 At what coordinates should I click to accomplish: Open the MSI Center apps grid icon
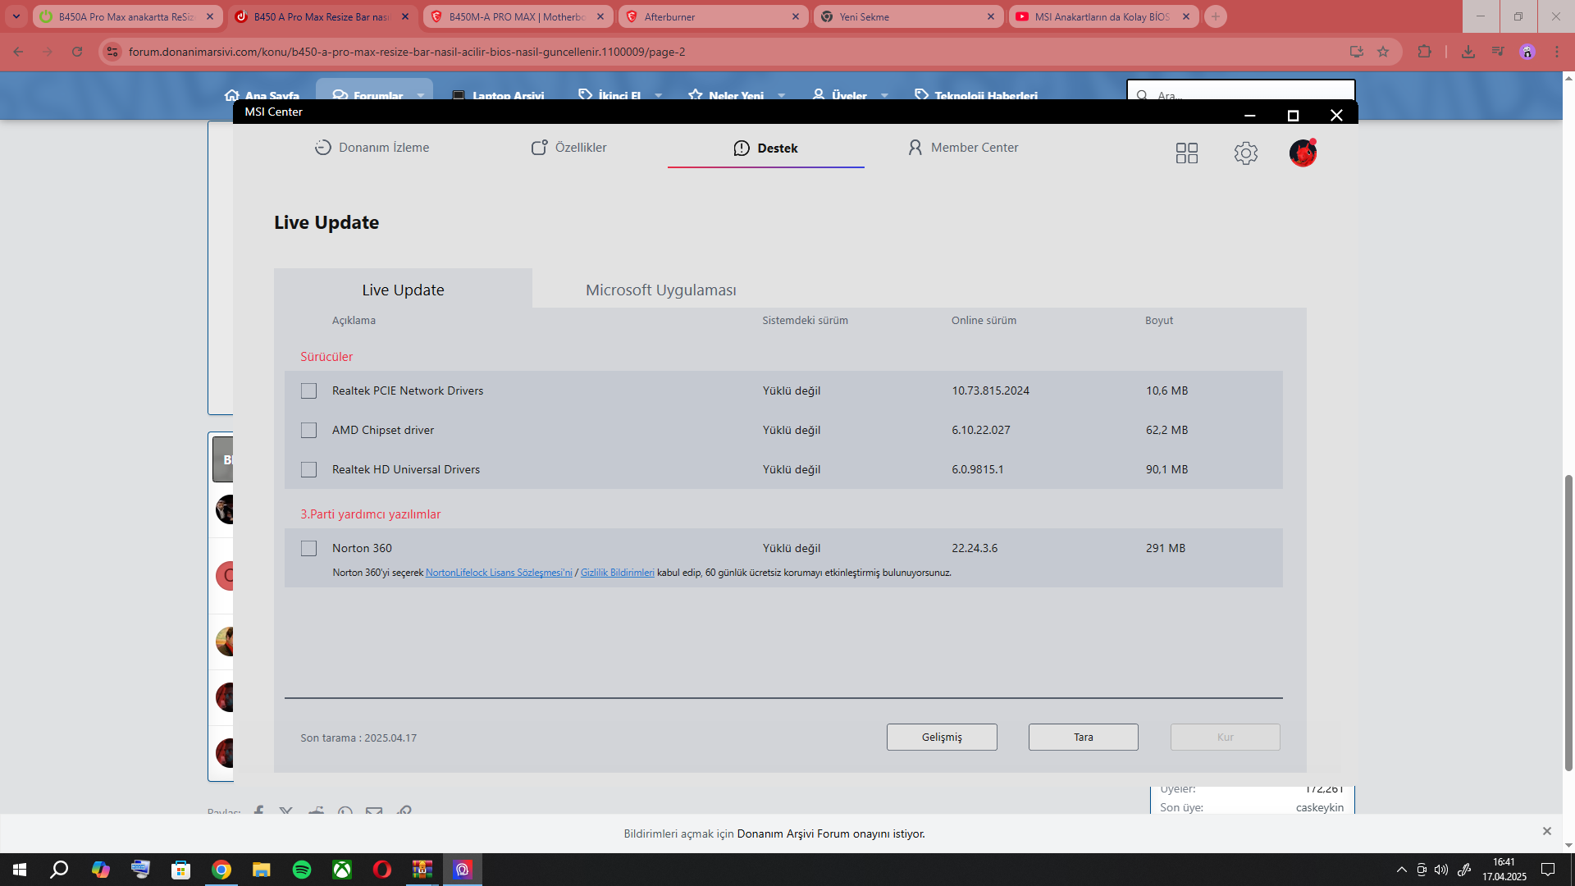pos(1186,153)
